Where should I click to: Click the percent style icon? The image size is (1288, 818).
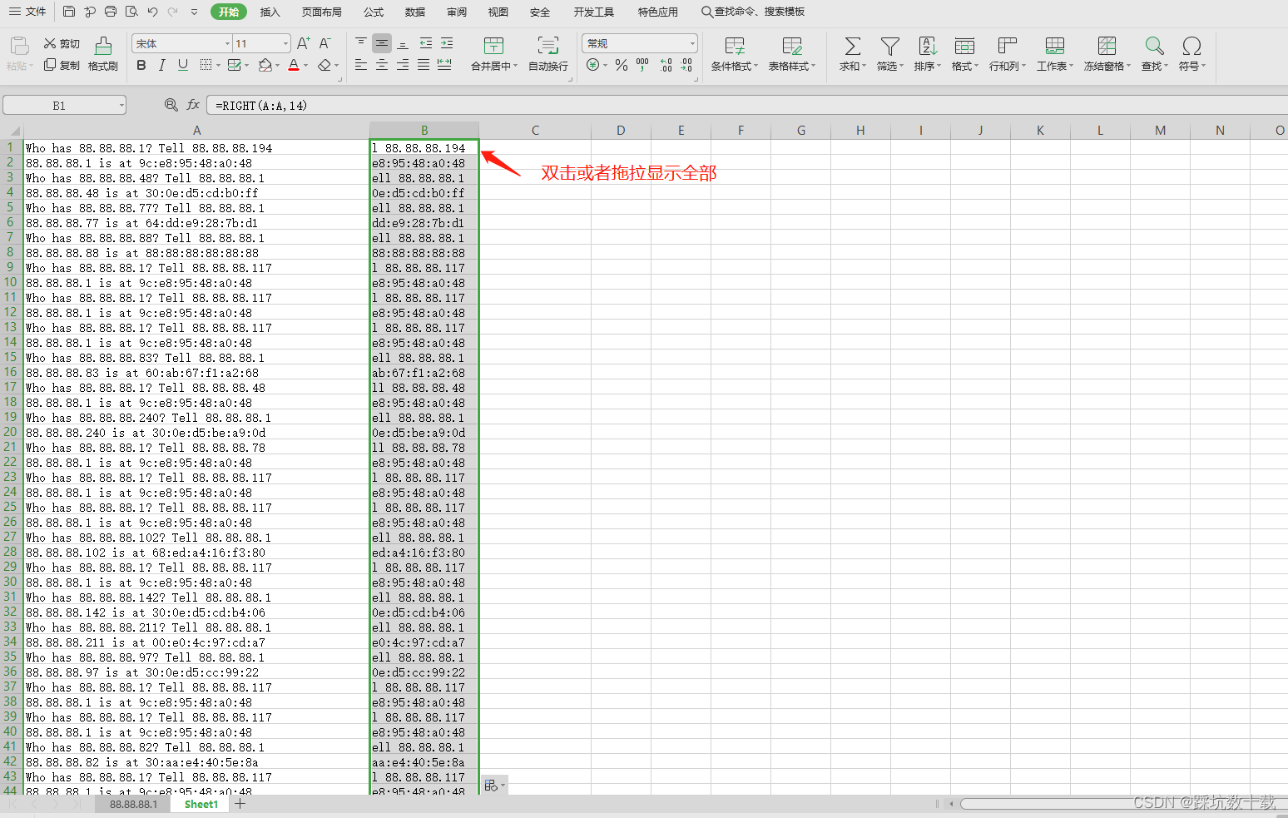622,65
